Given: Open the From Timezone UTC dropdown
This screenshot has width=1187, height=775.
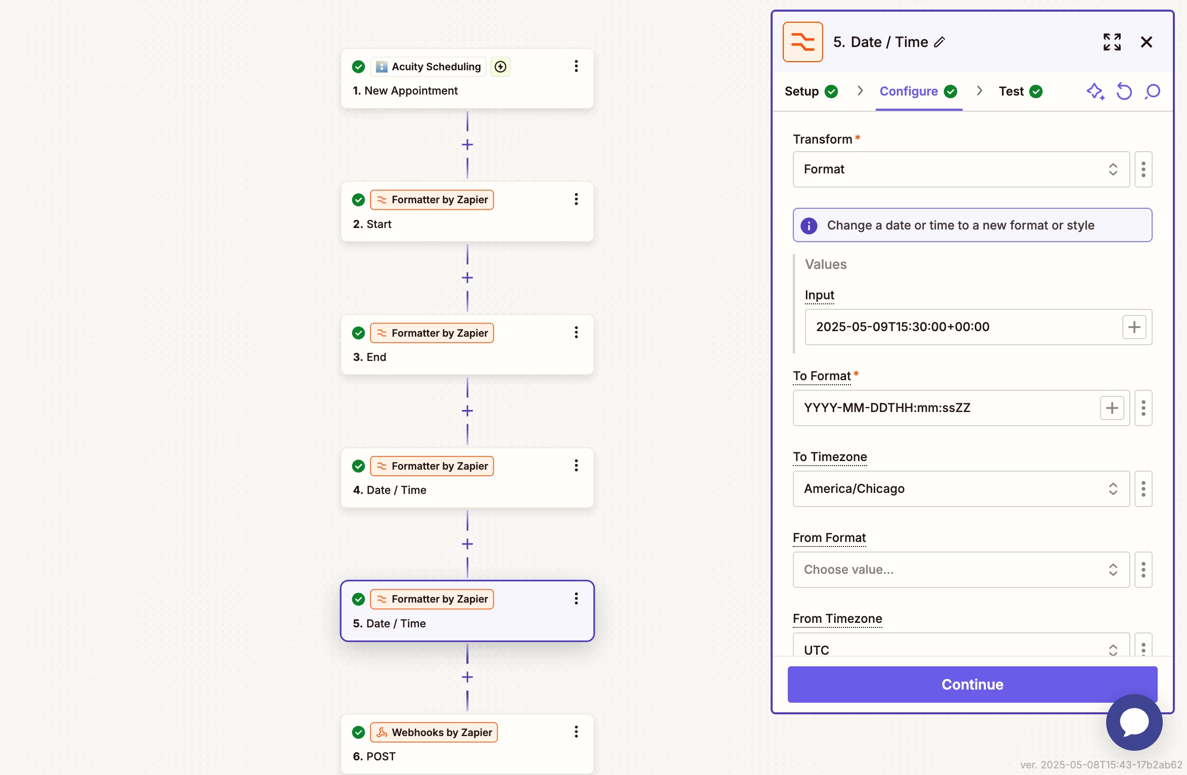Looking at the screenshot, I should click(961, 646).
